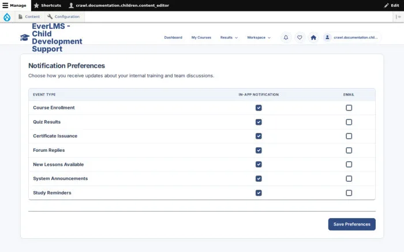404x252 pixels.
Task: Click the Content page icon
Action: [x=20, y=17]
